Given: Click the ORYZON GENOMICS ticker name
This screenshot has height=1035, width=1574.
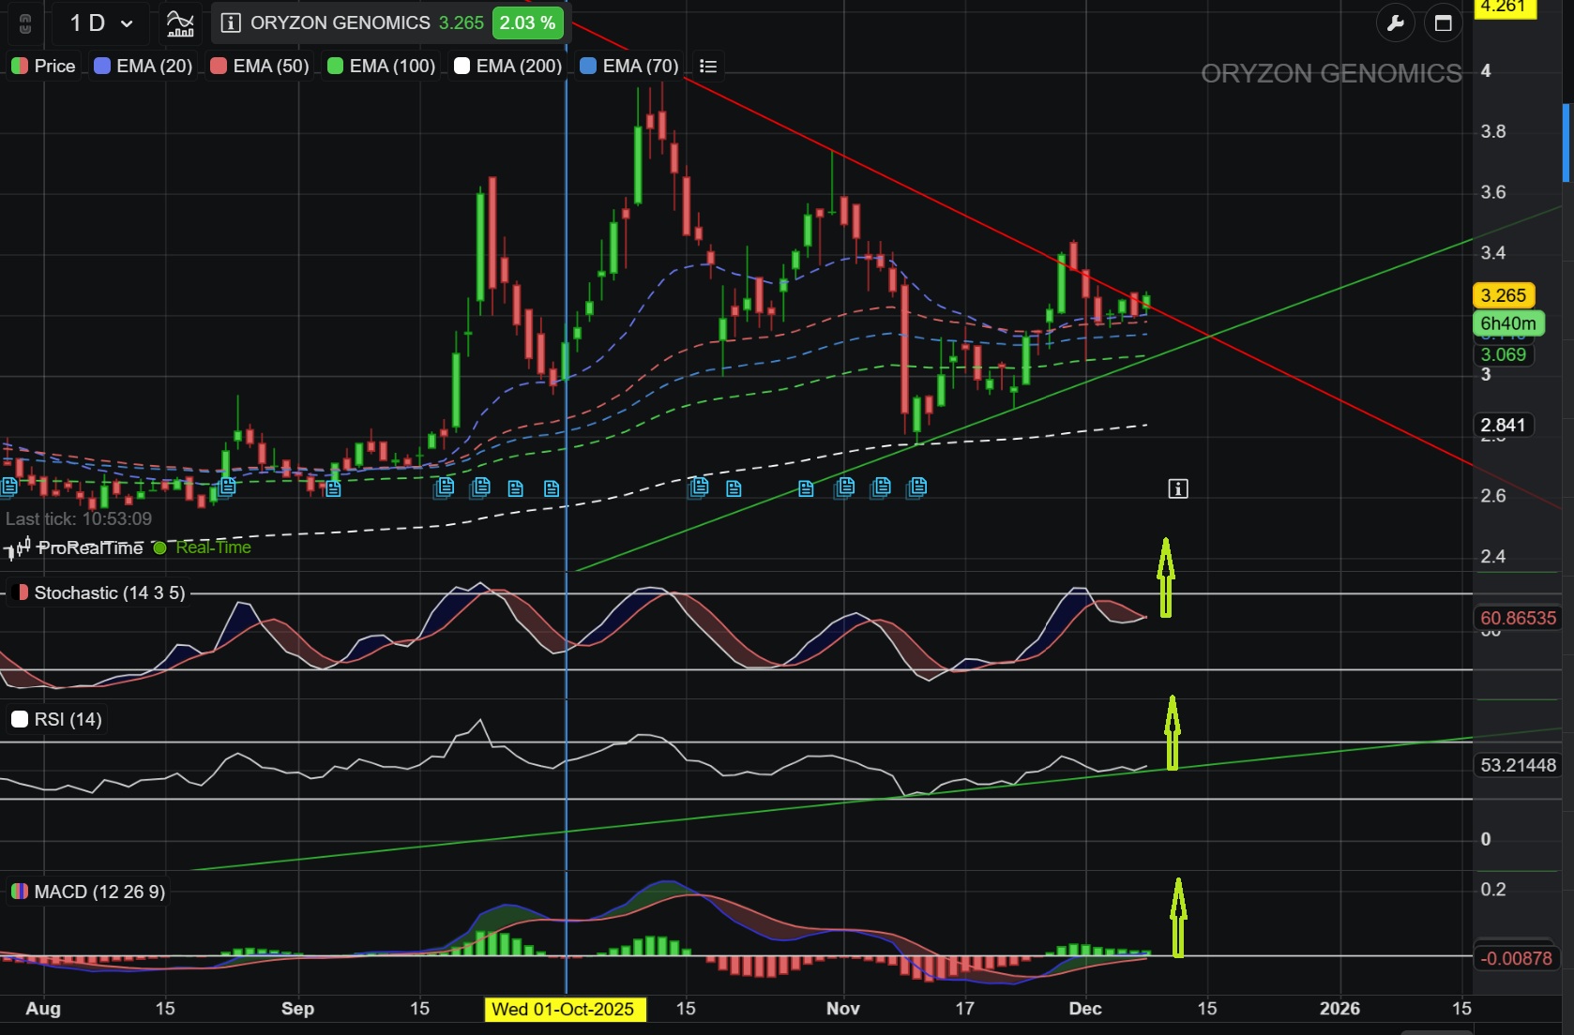Looking at the screenshot, I should (338, 23).
